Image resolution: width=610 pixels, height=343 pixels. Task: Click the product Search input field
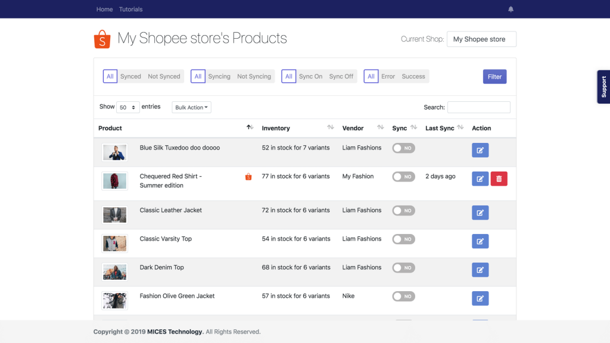pyautogui.click(x=478, y=107)
